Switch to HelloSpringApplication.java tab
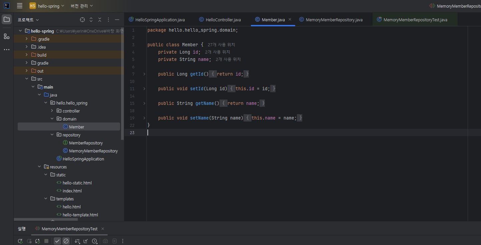 [157, 20]
